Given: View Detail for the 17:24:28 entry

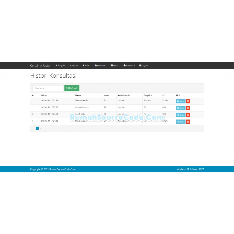Looking at the screenshot, I should [181, 122].
